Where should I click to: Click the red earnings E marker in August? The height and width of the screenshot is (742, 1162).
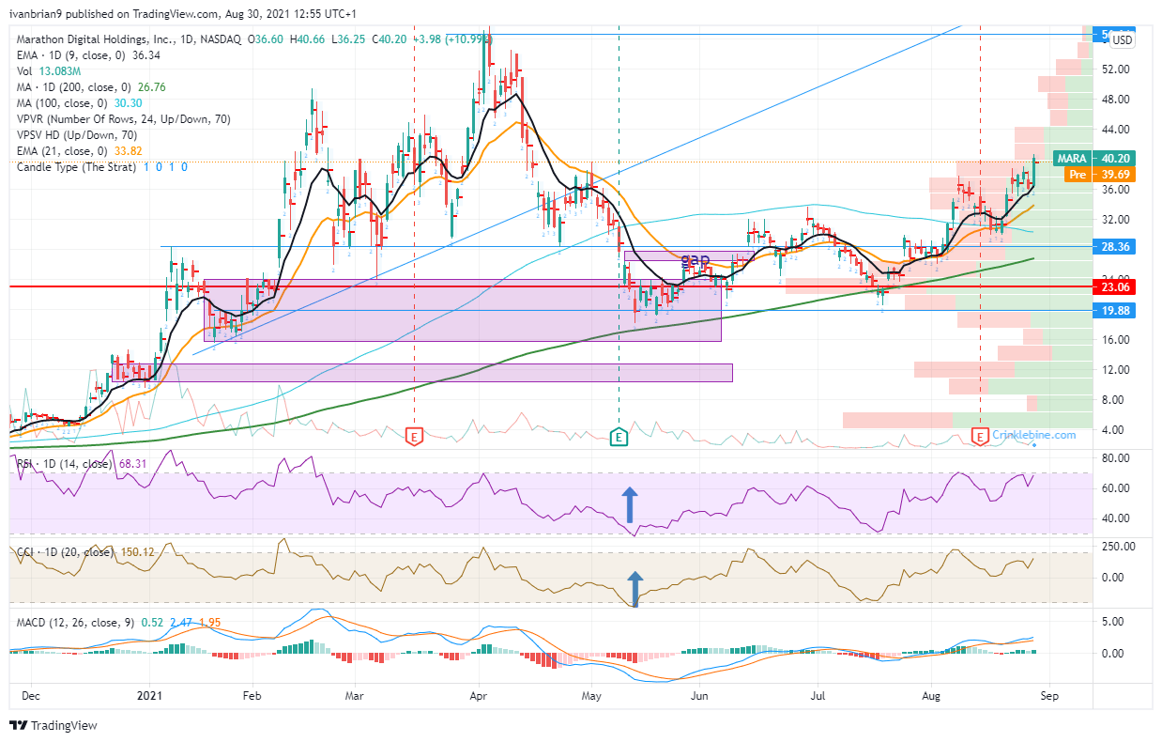coord(981,437)
